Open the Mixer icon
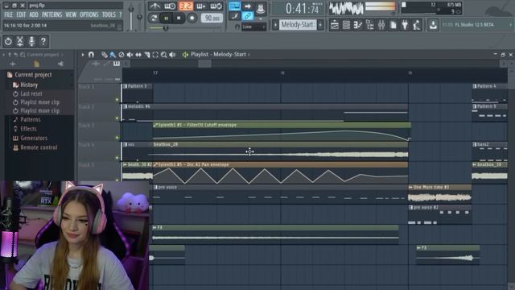 (x=381, y=25)
